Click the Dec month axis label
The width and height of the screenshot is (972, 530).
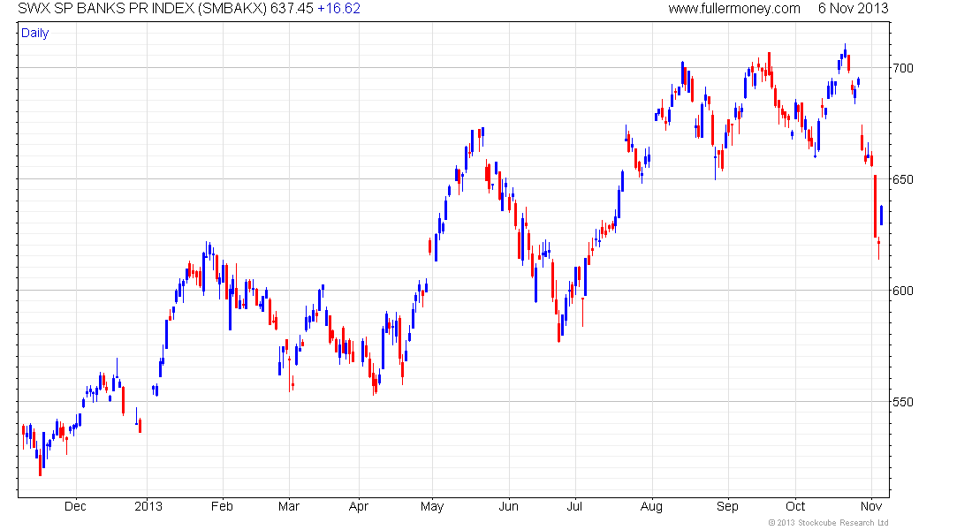coord(75,506)
